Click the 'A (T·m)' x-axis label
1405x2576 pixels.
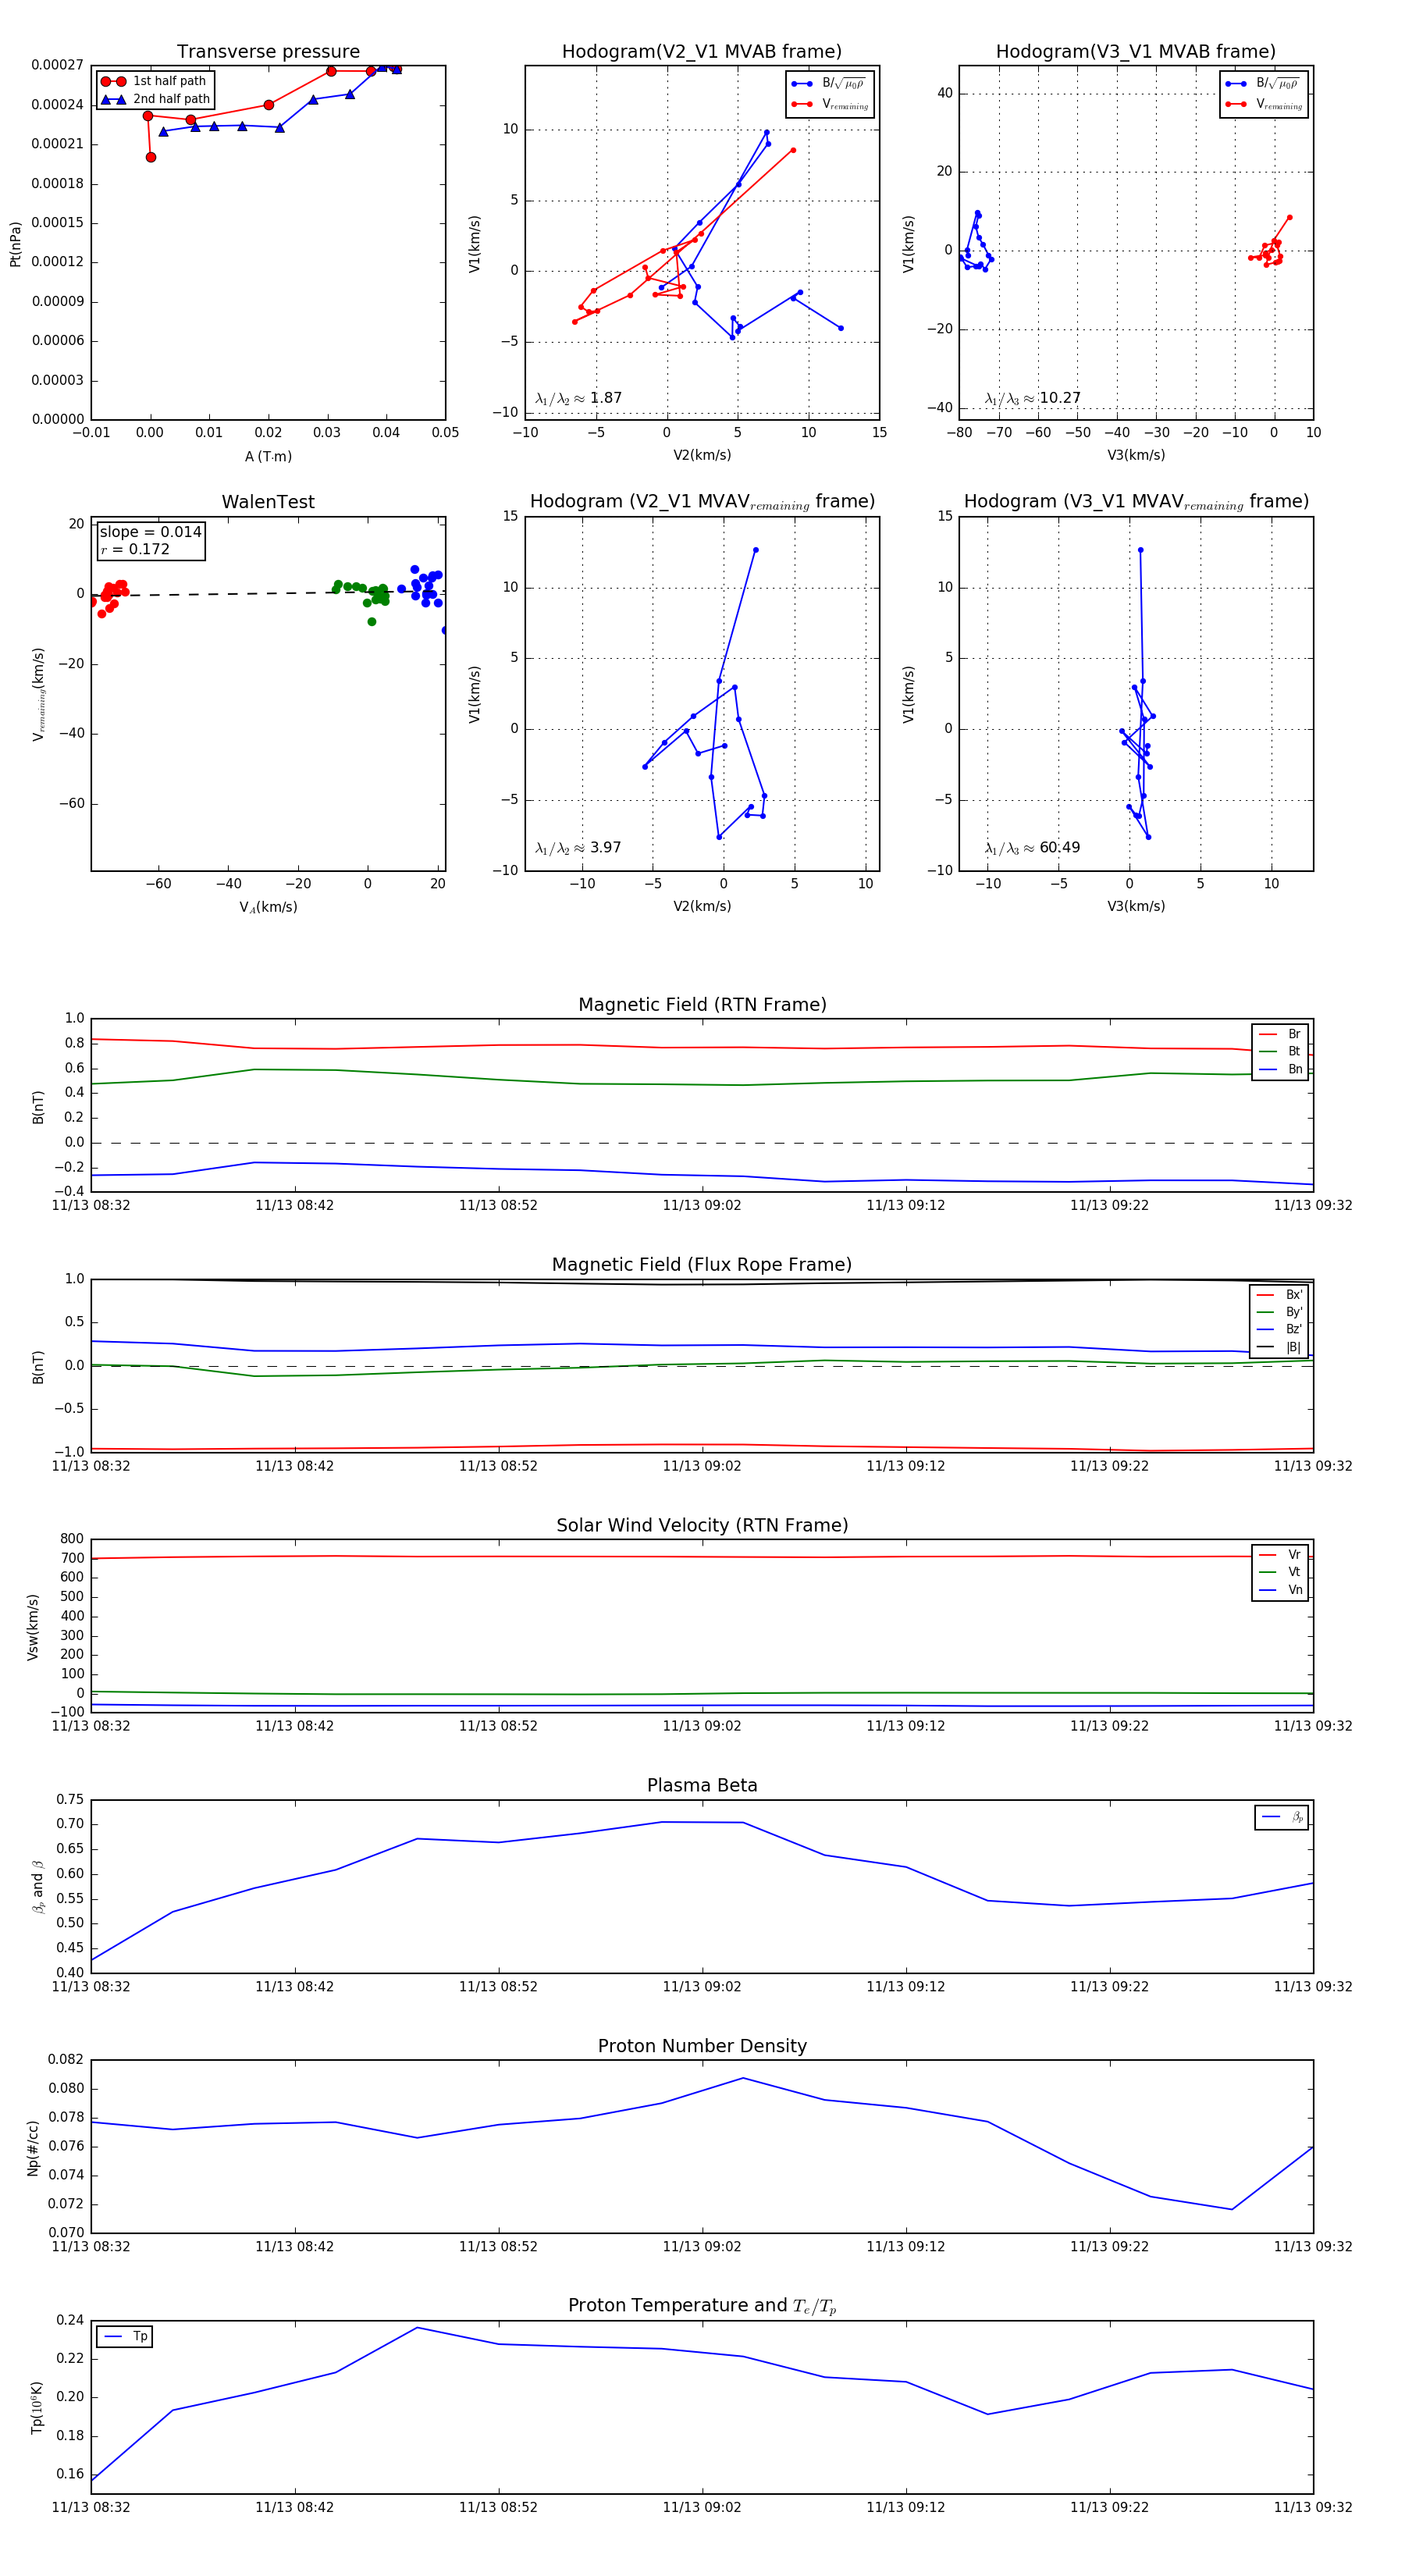pos(268,456)
